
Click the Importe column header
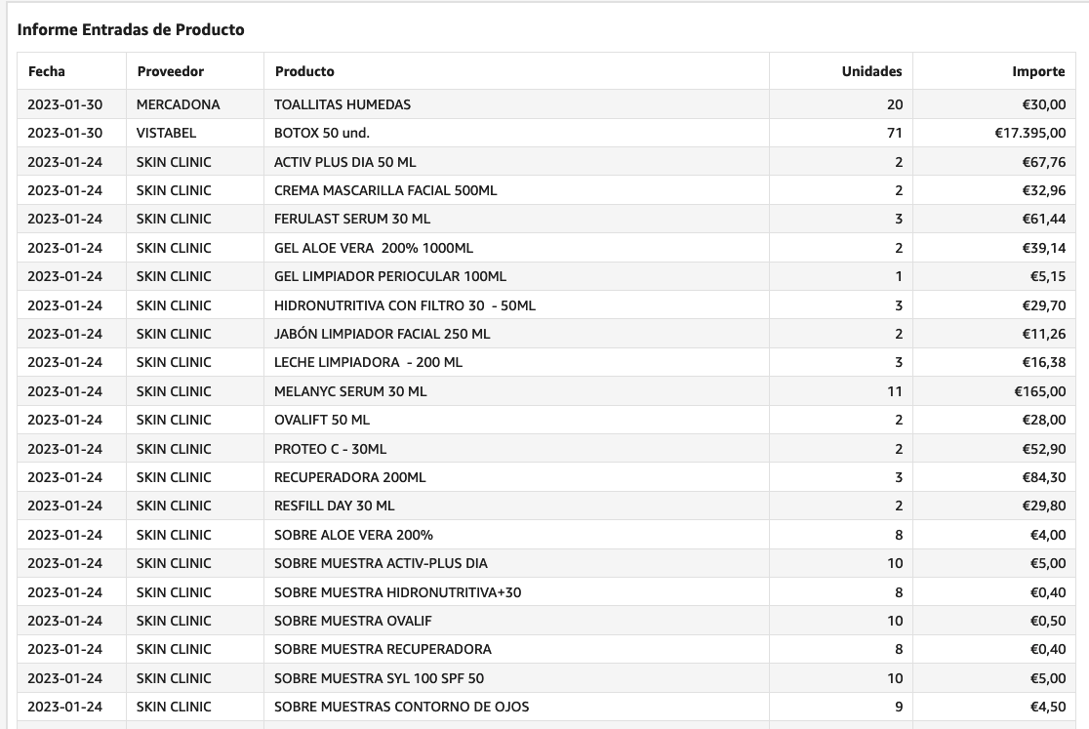pyautogui.click(x=1038, y=71)
